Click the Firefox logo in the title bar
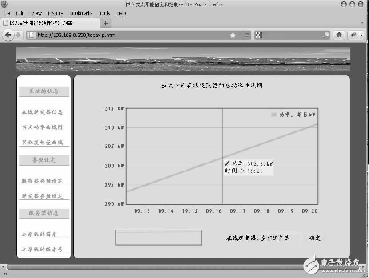The height and width of the screenshot is (278, 369). tap(4, 4)
